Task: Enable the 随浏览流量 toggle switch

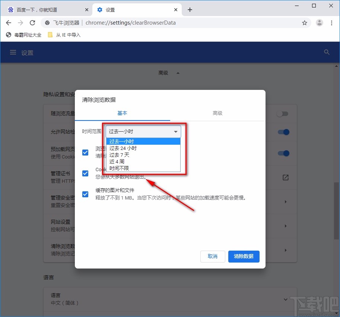Action: point(282,113)
